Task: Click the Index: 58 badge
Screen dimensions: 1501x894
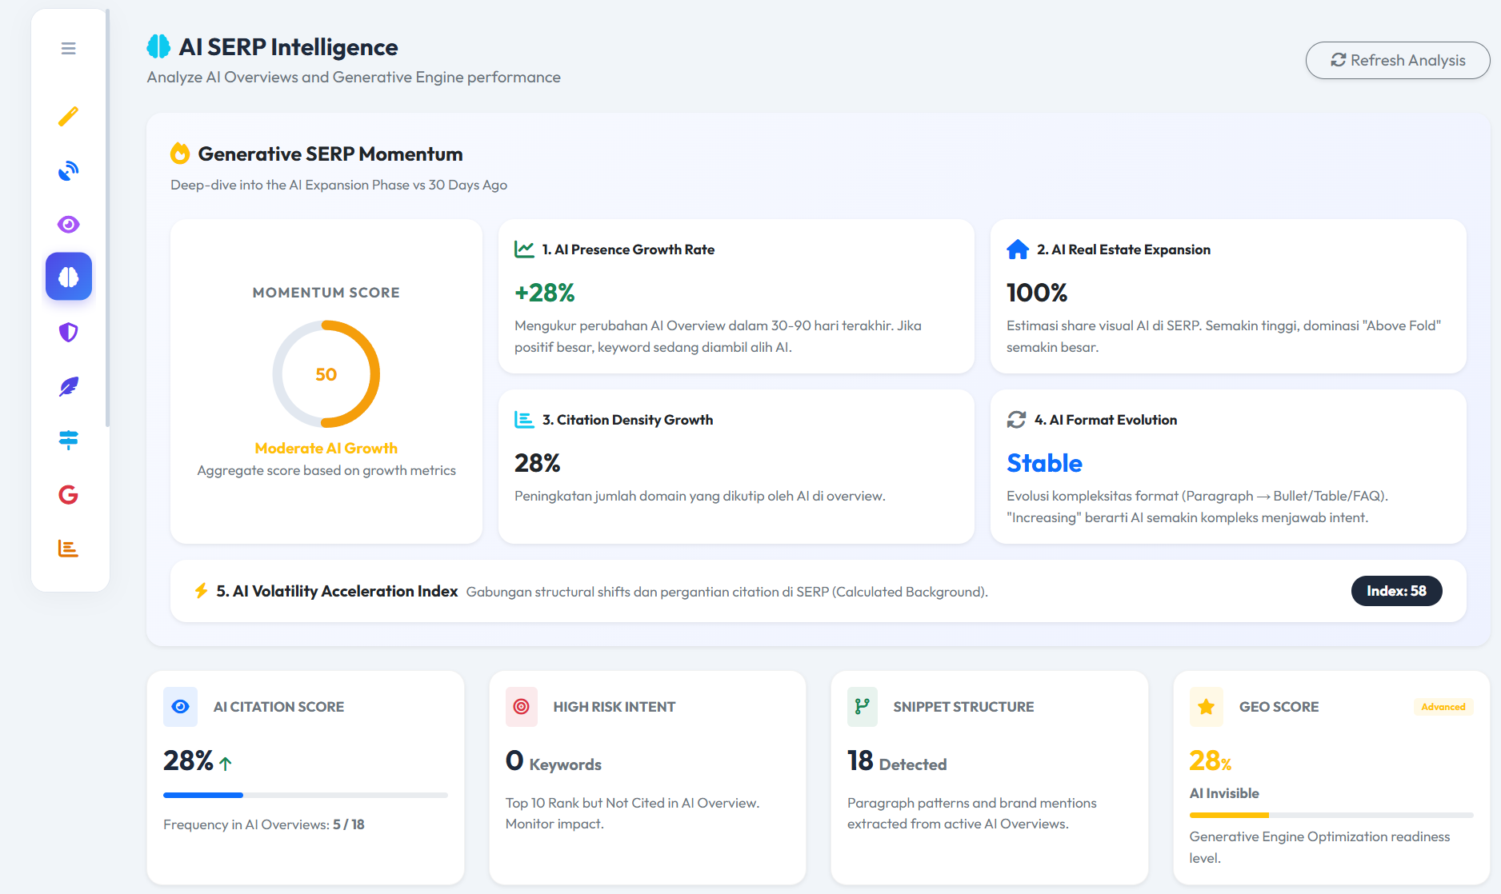Action: (x=1396, y=591)
